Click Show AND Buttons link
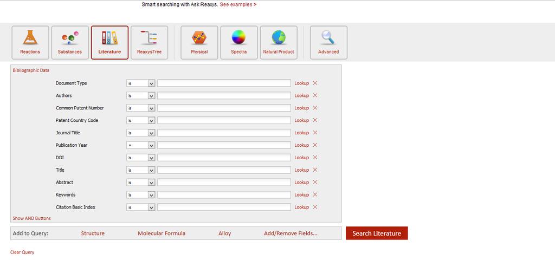Viewport: 555px width, 260px height. pyautogui.click(x=31, y=218)
